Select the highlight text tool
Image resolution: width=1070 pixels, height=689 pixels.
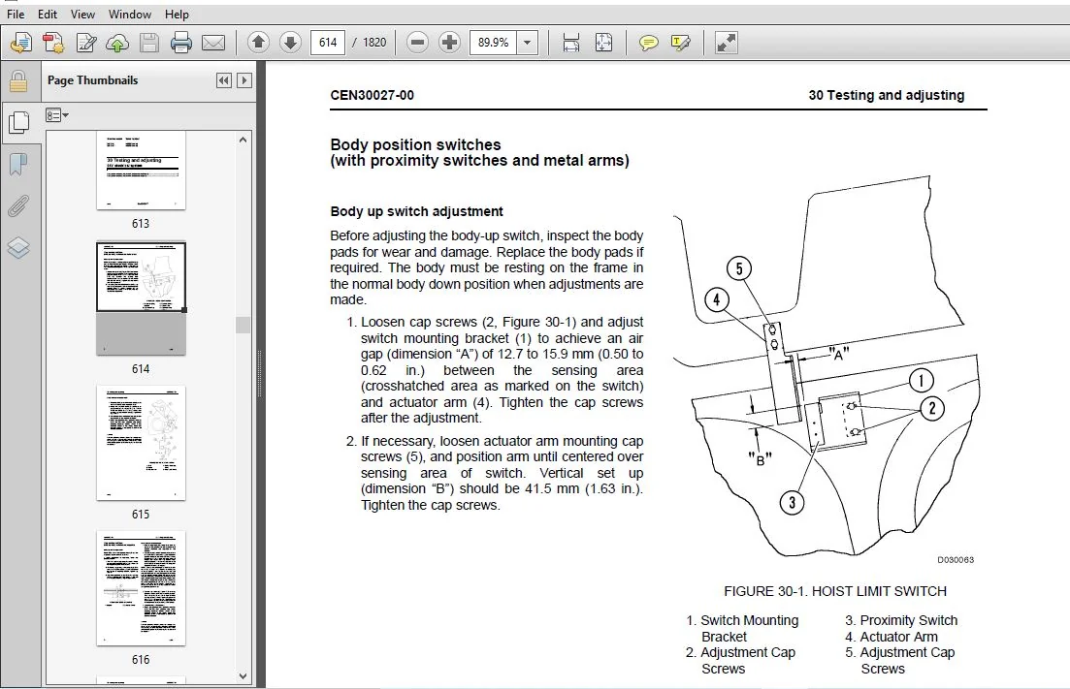coord(680,43)
